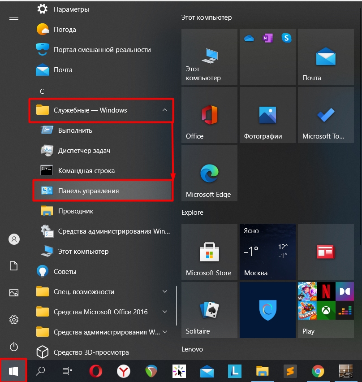Open the Hotspot Shield tile

[x=267, y=310]
